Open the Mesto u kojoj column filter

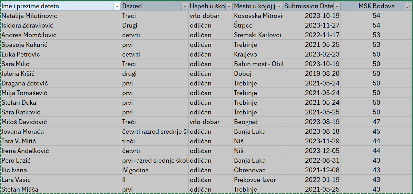279,7
